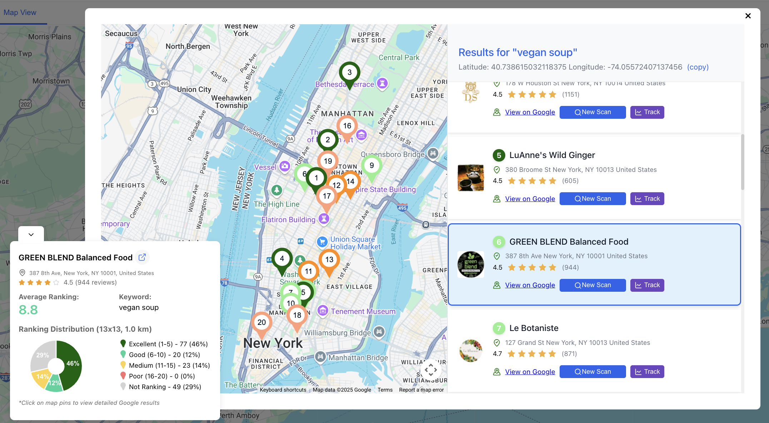Open external link icon beside GREEN BLEND title
Image resolution: width=769 pixels, height=423 pixels.
click(x=142, y=257)
